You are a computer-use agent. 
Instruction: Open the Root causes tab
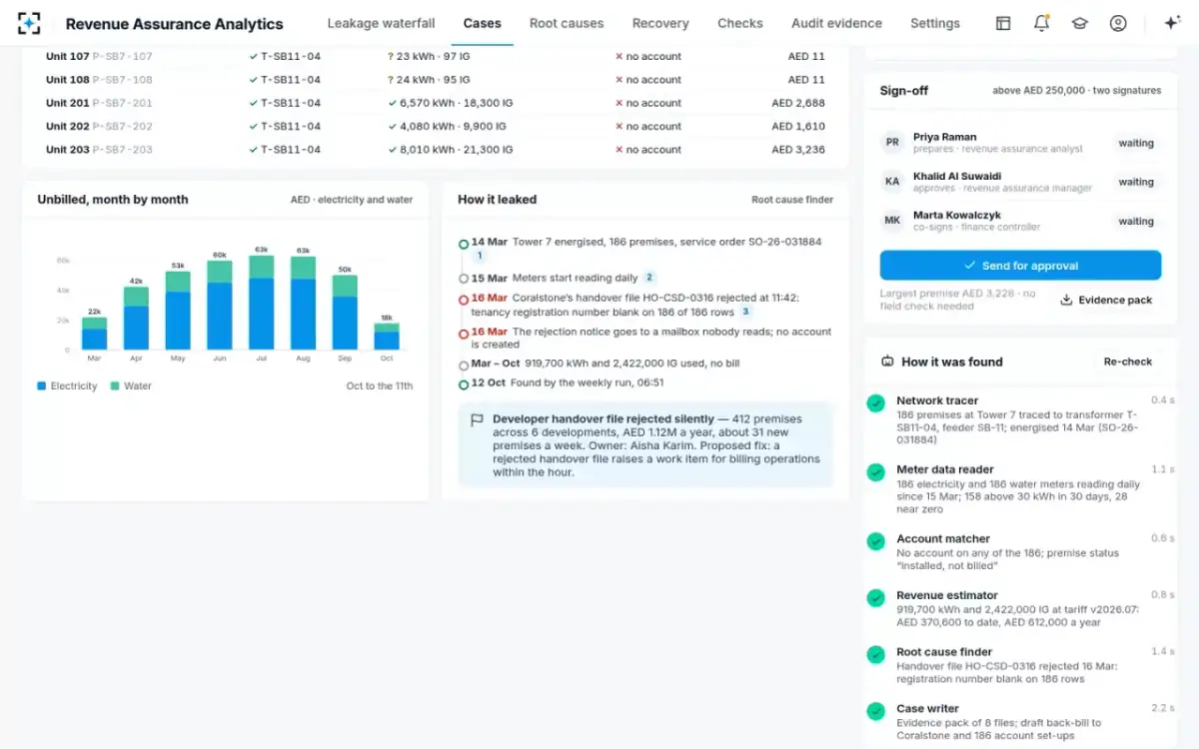[x=567, y=23]
